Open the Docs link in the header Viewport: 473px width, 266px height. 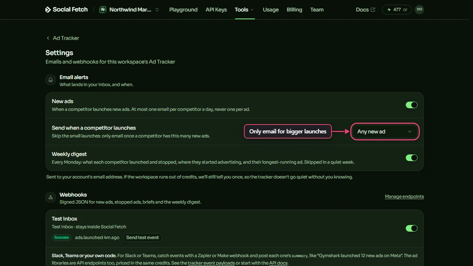365,10
